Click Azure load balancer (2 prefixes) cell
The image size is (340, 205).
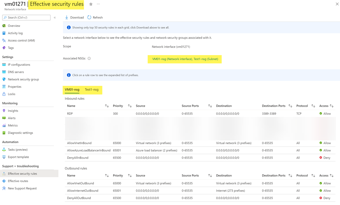pos(157,150)
